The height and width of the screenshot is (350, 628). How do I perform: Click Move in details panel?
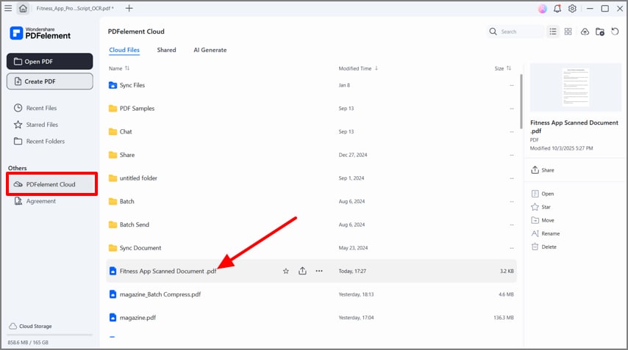(x=543, y=220)
